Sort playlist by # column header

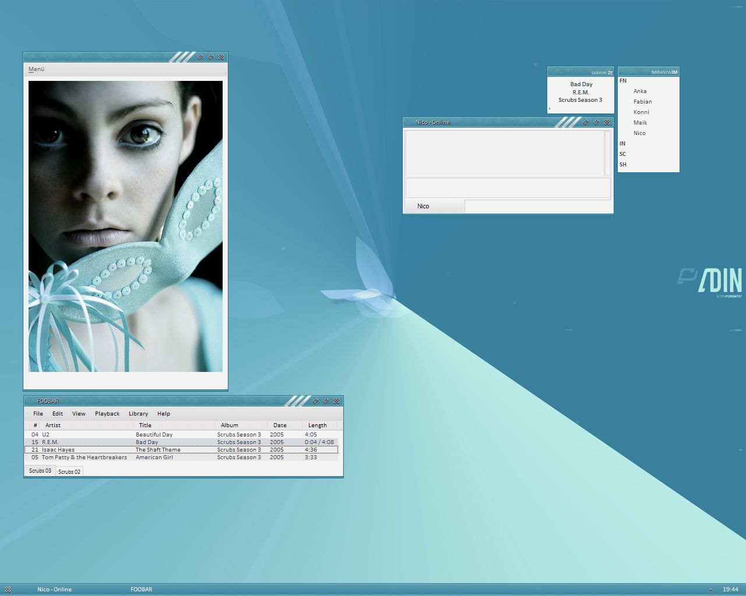(x=35, y=425)
